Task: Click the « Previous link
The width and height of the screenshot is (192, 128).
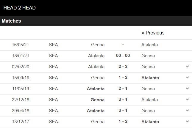Action: click(x=153, y=33)
